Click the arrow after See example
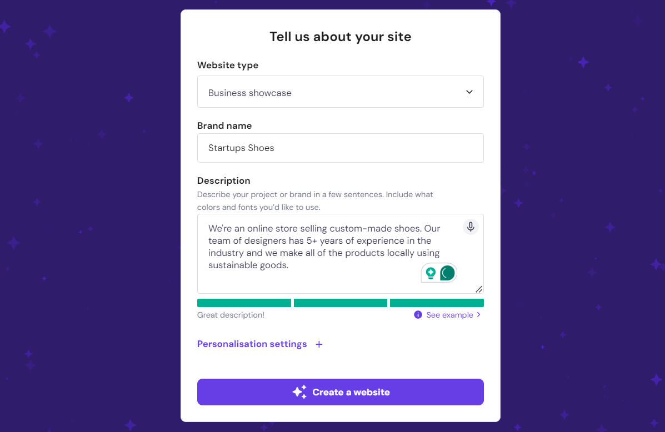Screen dimensions: 665x432 (x=479, y=315)
